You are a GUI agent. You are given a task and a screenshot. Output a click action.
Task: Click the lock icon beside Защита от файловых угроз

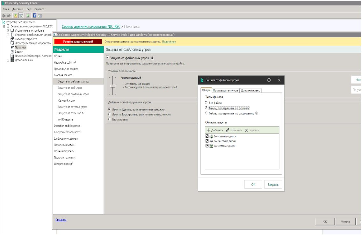pyautogui.click(x=152, y=57)
